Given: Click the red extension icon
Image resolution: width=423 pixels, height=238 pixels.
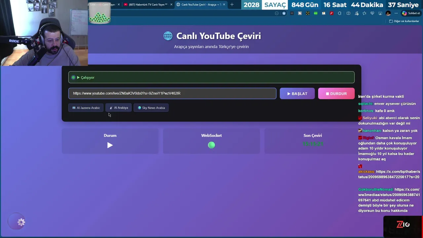Looking at the screenshot, I should coord(331,13).
